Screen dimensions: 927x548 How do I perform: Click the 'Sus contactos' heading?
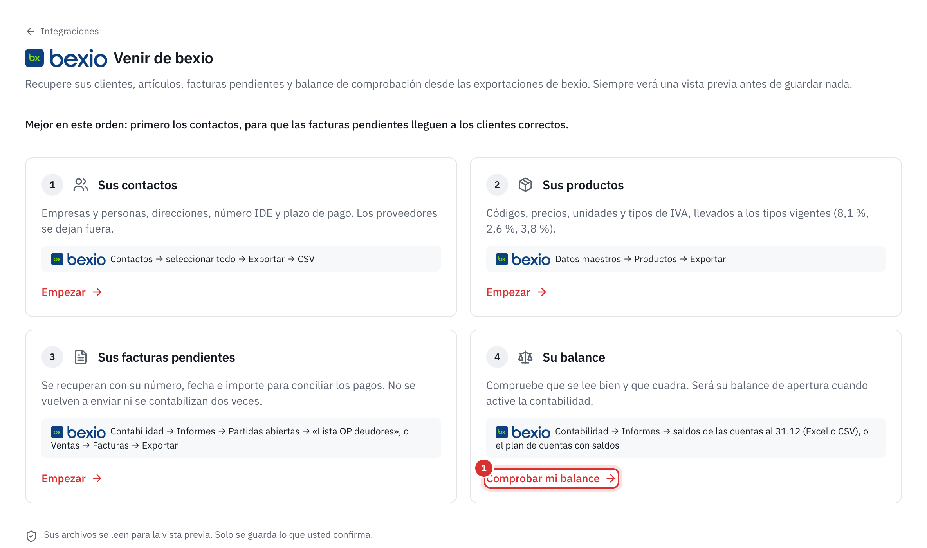[x=137, y=185]
